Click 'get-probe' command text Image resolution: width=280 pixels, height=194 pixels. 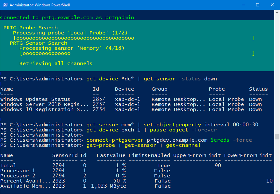click(101, 145)
